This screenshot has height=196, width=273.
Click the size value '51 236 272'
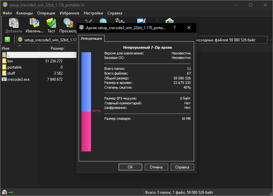[54, 61]
